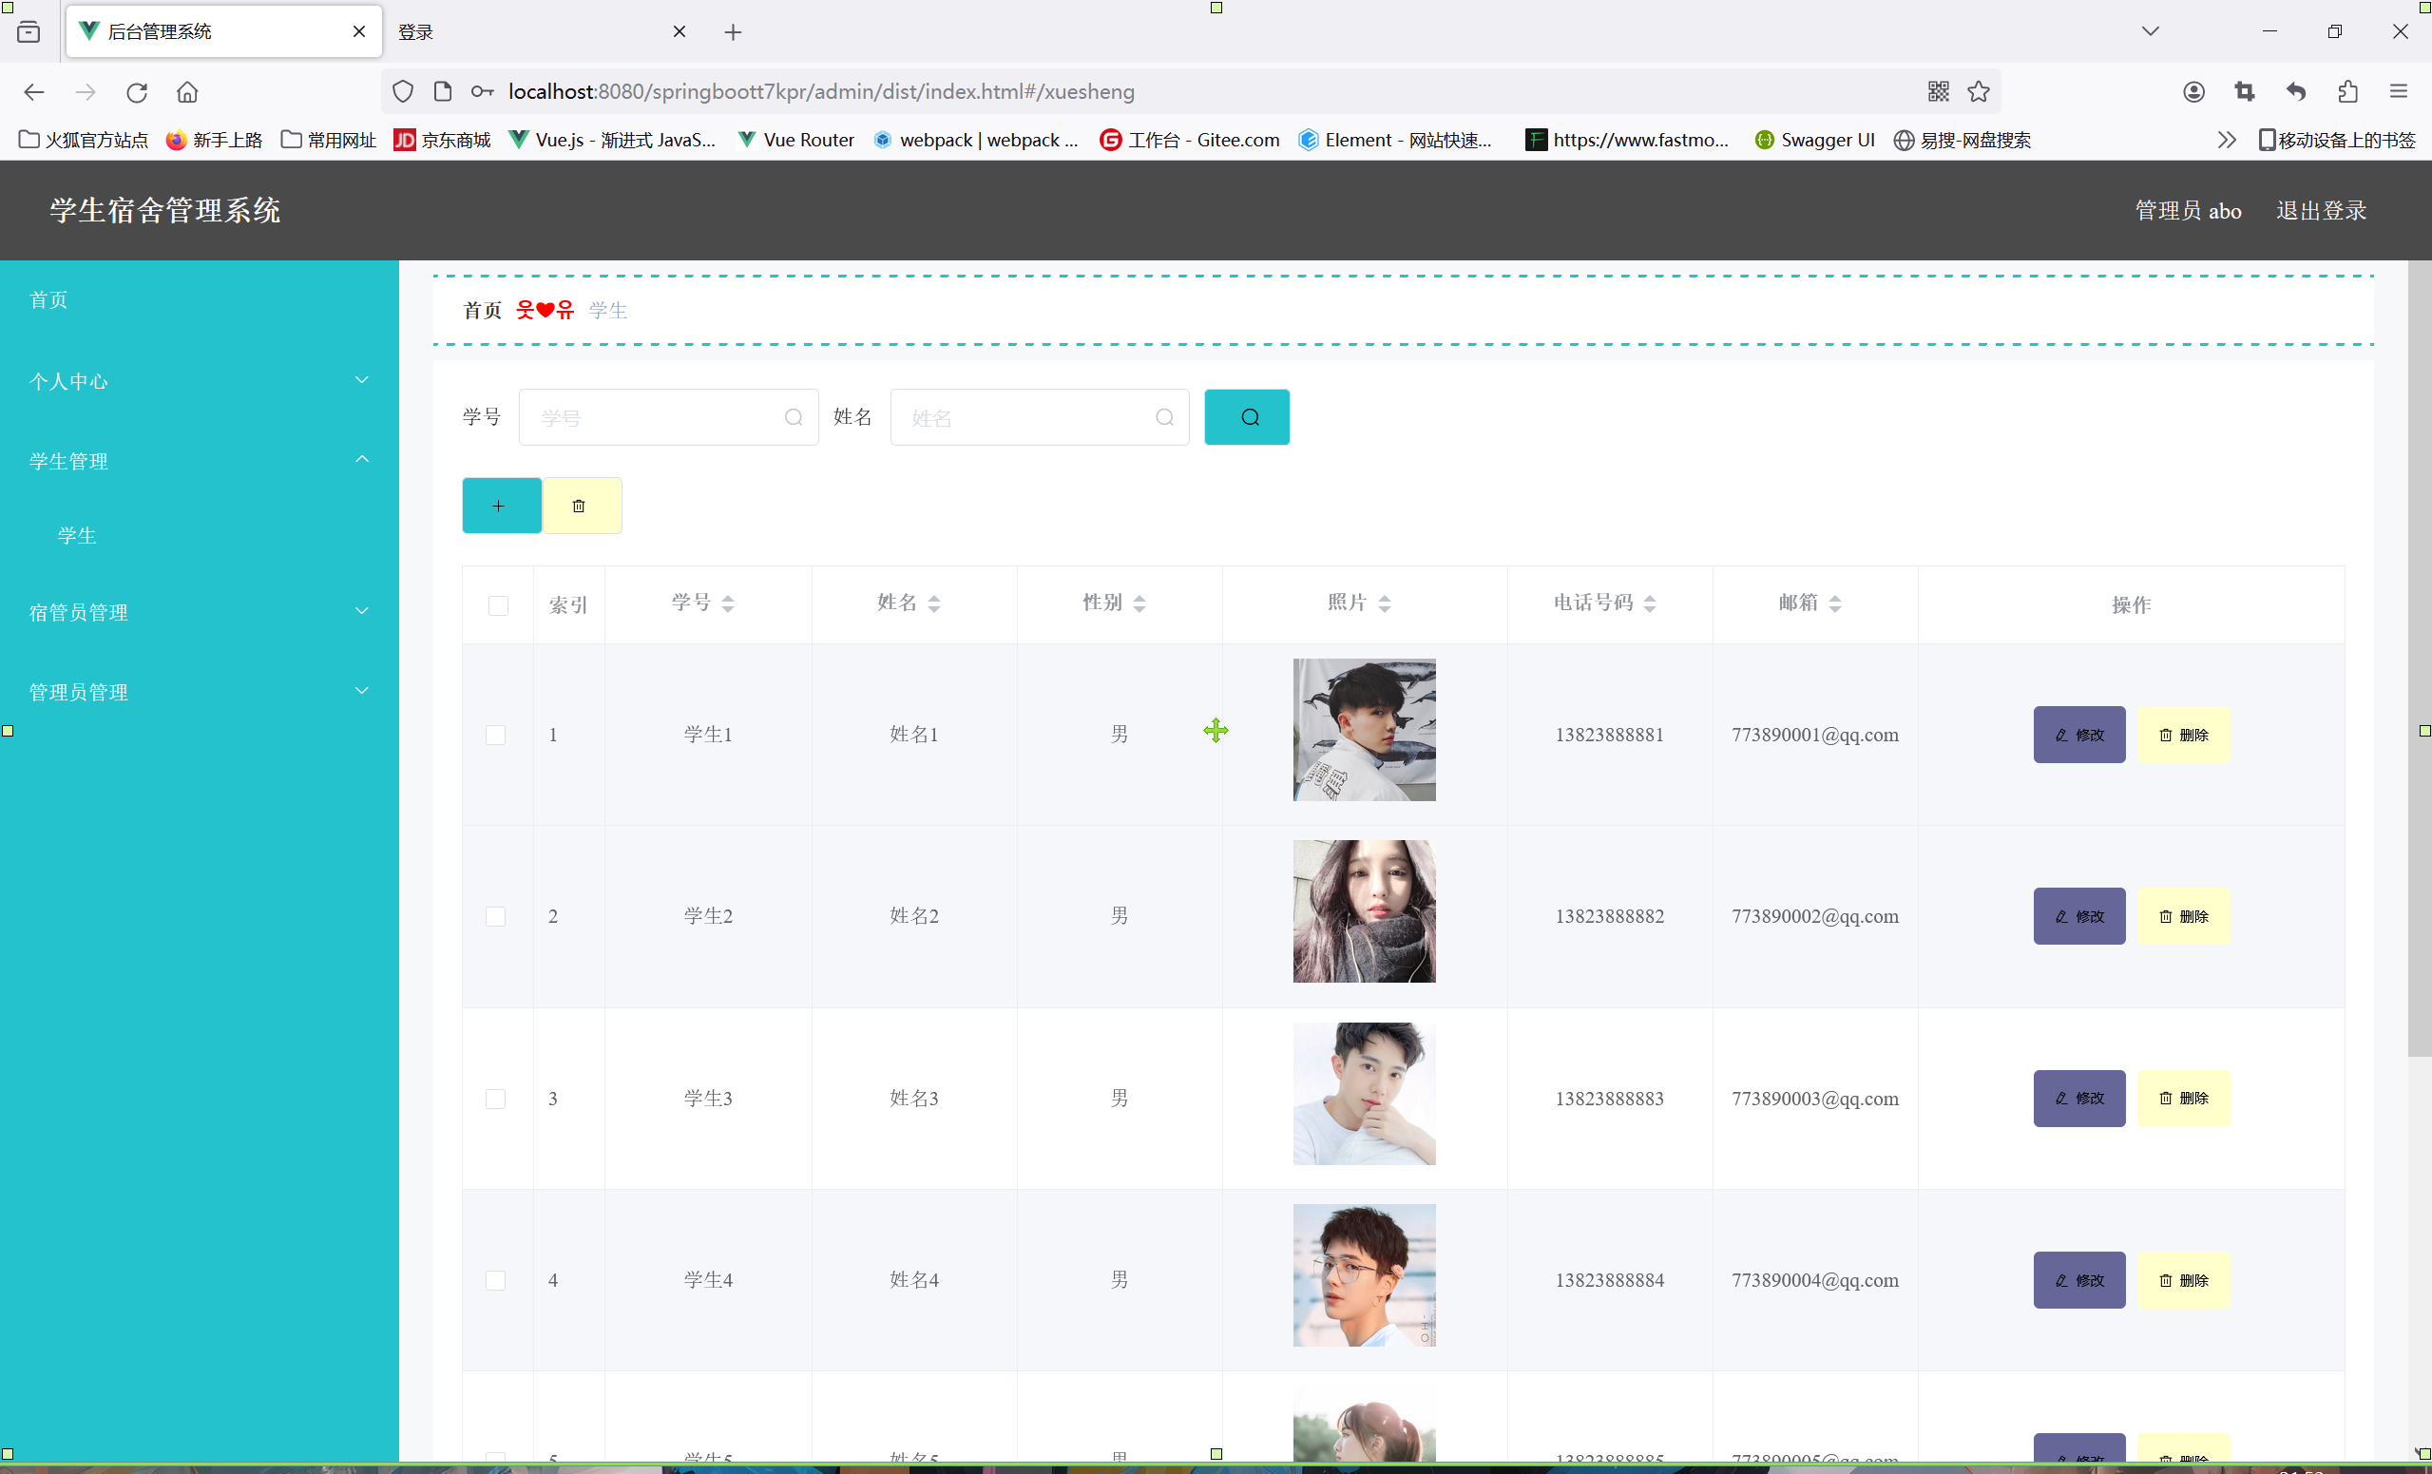The image size is (2432, 1474).
Task: Switch to the 登录 browser tab
Action: (541, 31)
